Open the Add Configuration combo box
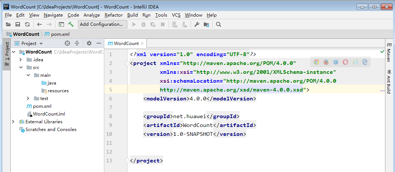Image resolution: width=395 pixels, height=172 pixels. coord(102,24)
